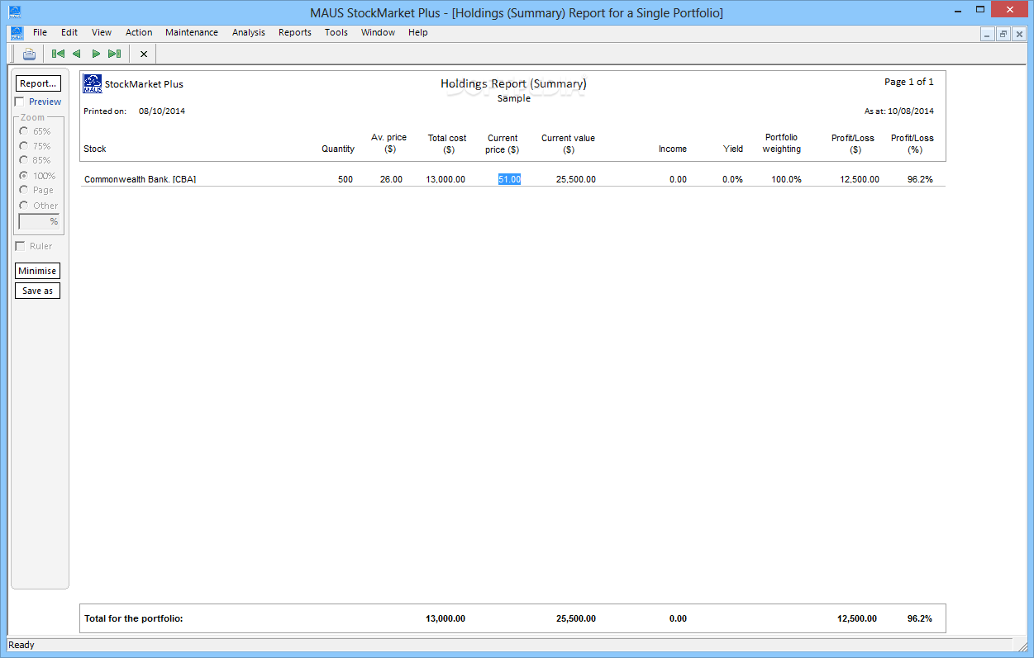Go to previous page arrow
The image size is (1034, 658).
pyautogui.click(x=77, y=54)
